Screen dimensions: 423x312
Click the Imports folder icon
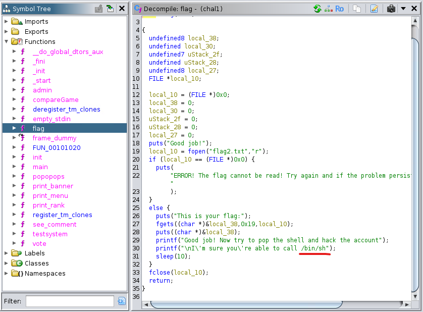[17, 21]
